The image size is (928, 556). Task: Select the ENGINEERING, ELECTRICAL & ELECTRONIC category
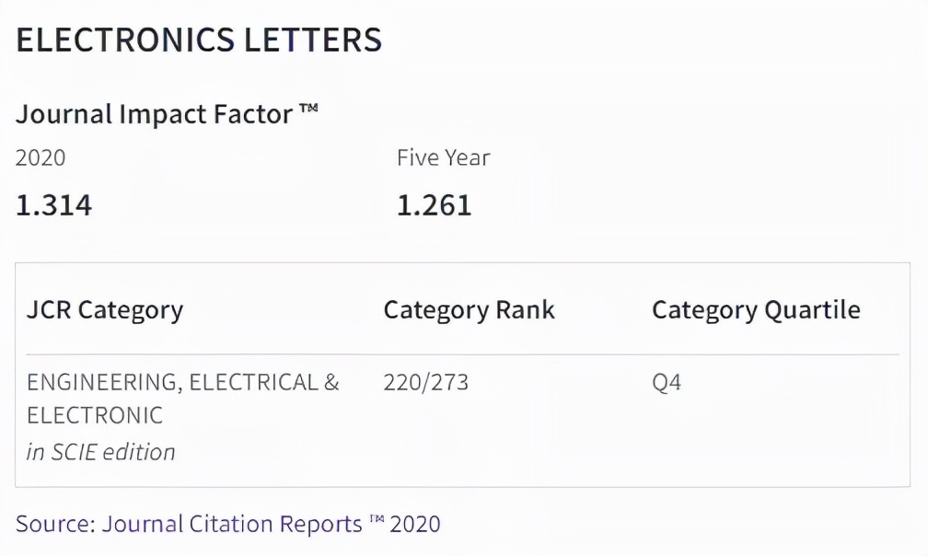tap(182, 382)
